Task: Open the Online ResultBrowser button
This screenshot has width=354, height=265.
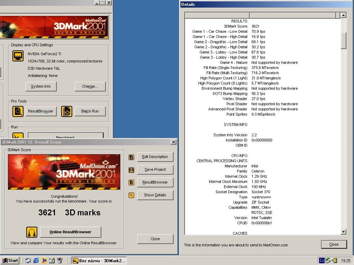Action: click(x=71, y=232)
